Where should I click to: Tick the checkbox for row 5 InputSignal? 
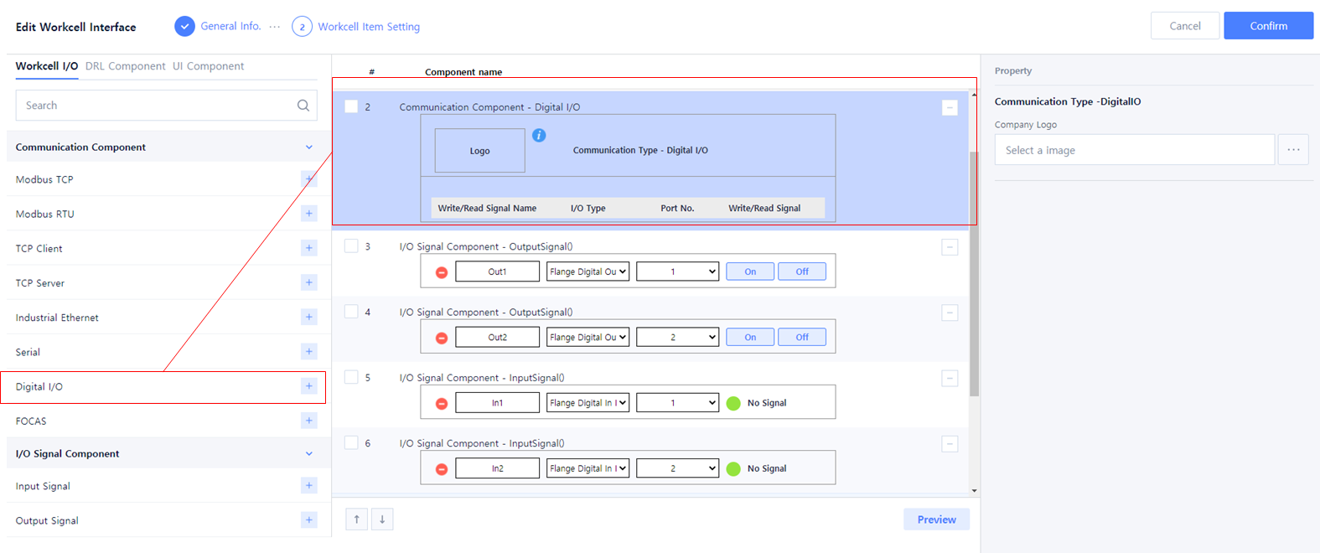[351, 377]
